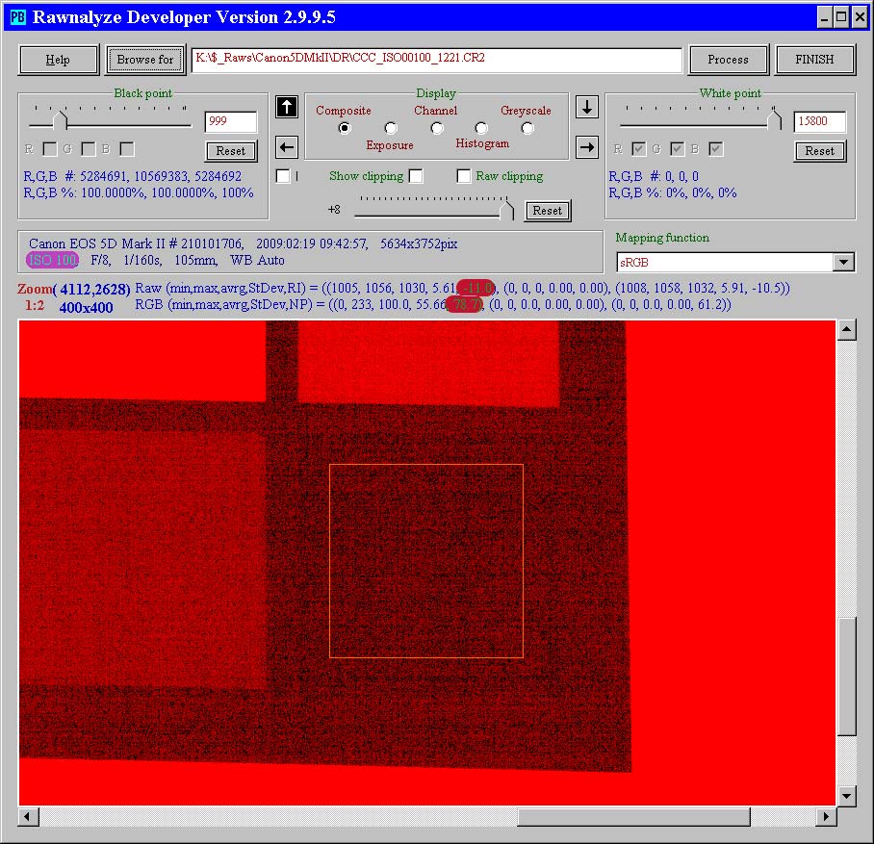Click the Browse for button

[145, 60]
